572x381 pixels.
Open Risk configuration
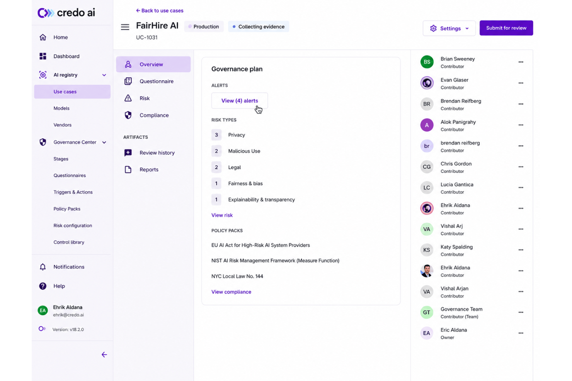click(x=73, y=225)
